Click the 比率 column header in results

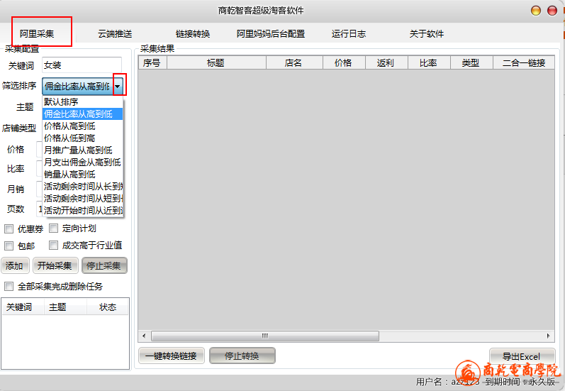pyautogui.click(x=429, y=62)
